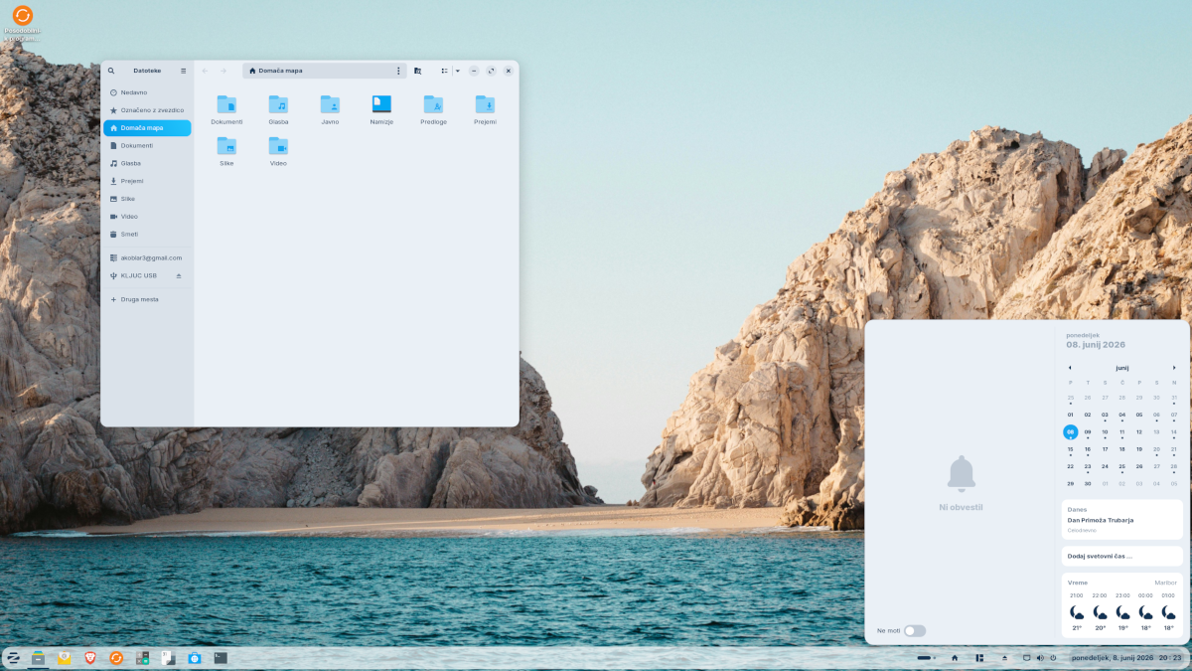Toggle list/grid view in file manager
This screenshot has width=1192, height=671.
(445, 71)
